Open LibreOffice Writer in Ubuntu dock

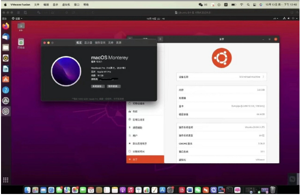[6, 69]
